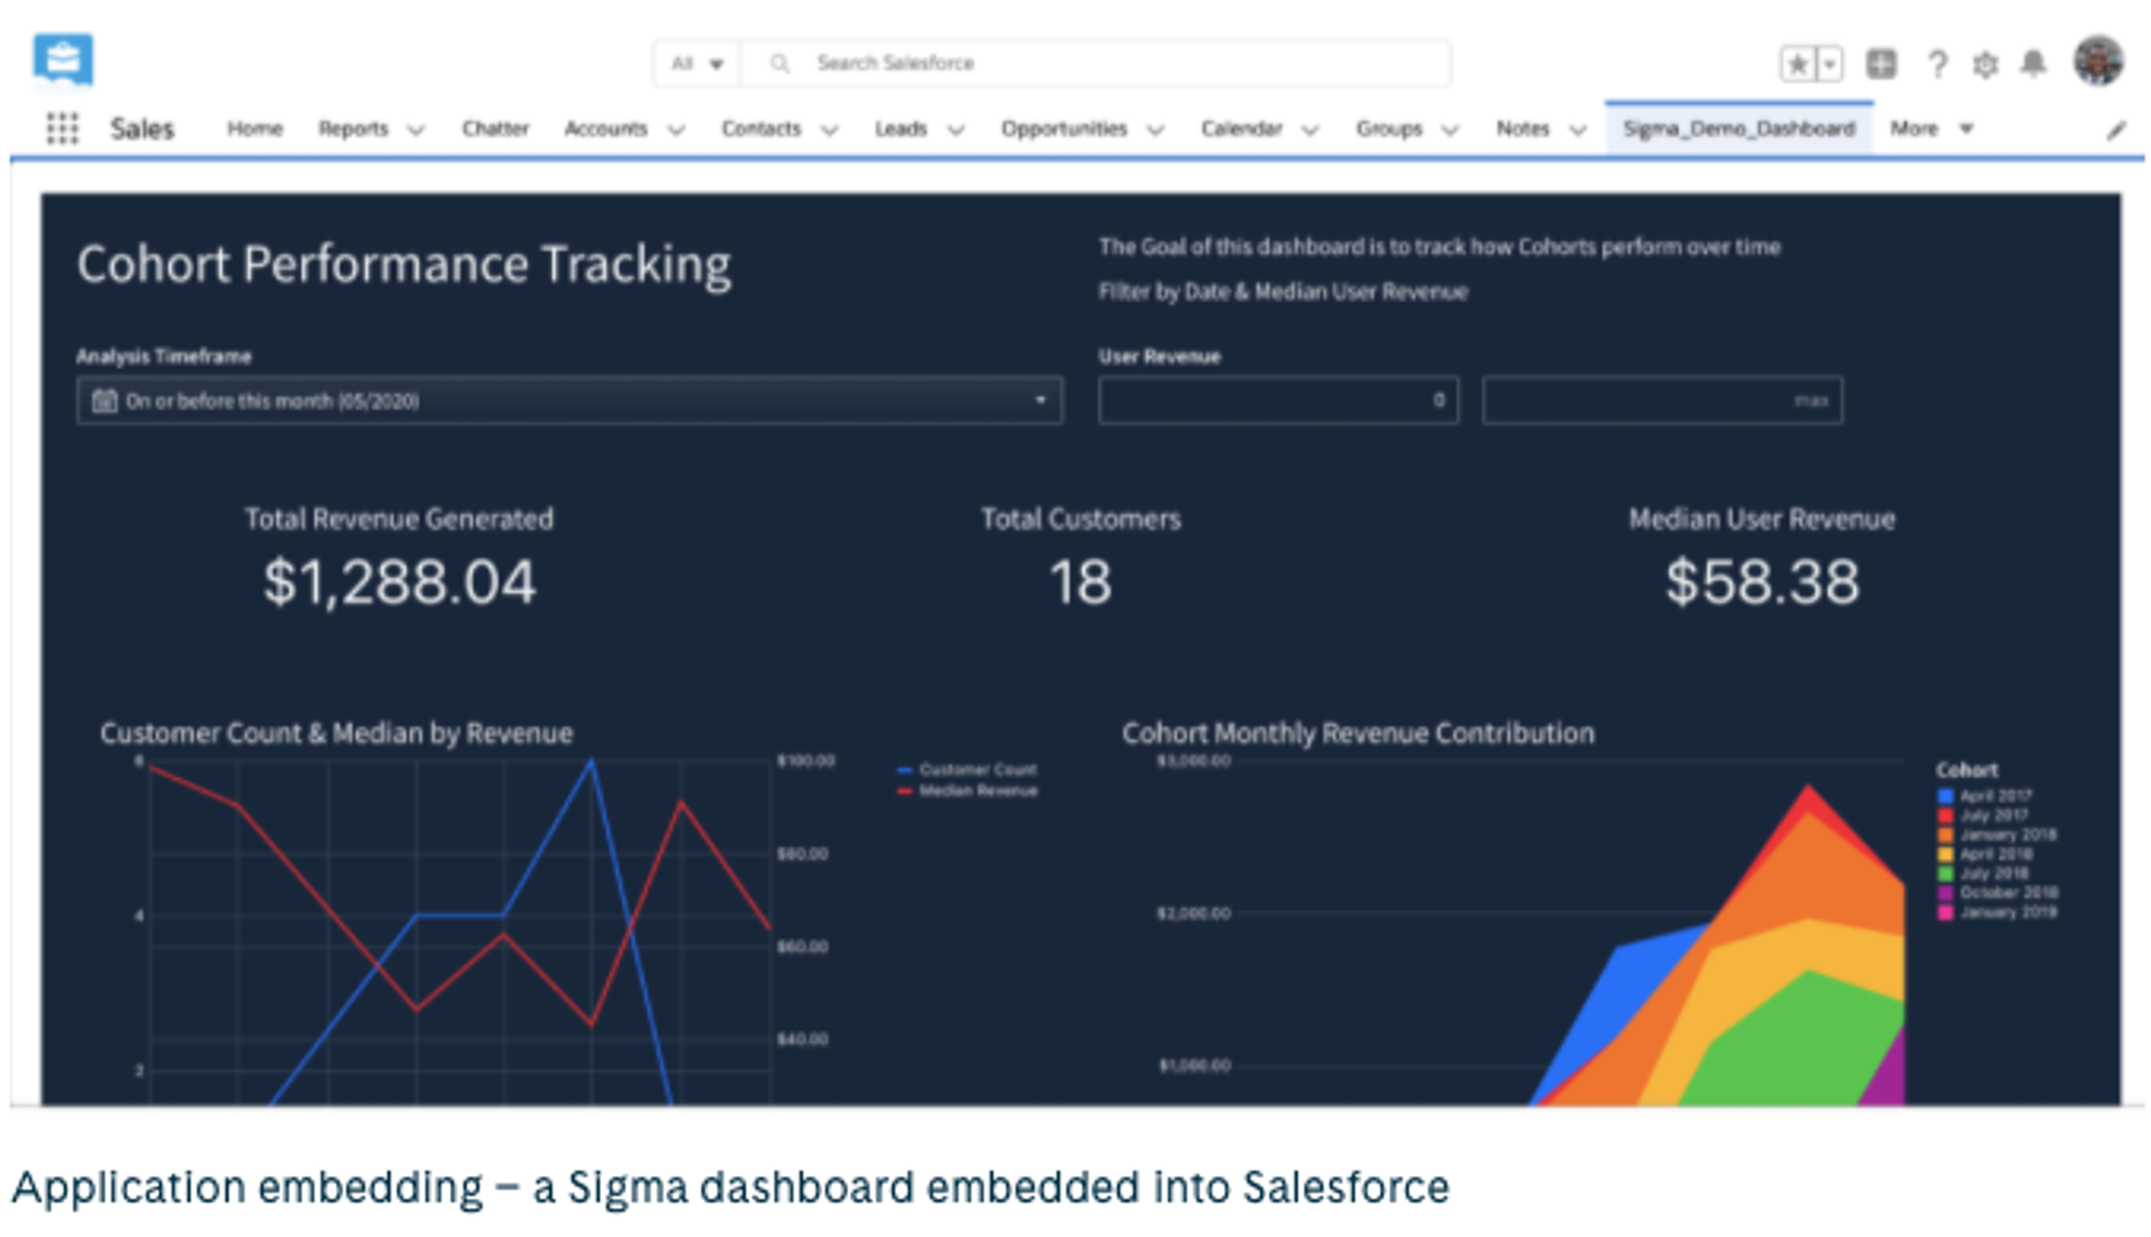The height and width of the screenshot is (1237, 2151).
Task: Click the calendar icon in Analysis Timeframe
Action: (105, 400)
